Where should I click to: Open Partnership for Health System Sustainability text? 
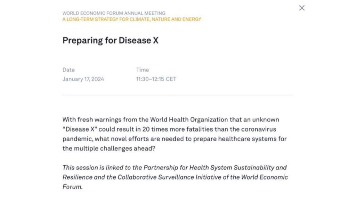pos(209,168)
